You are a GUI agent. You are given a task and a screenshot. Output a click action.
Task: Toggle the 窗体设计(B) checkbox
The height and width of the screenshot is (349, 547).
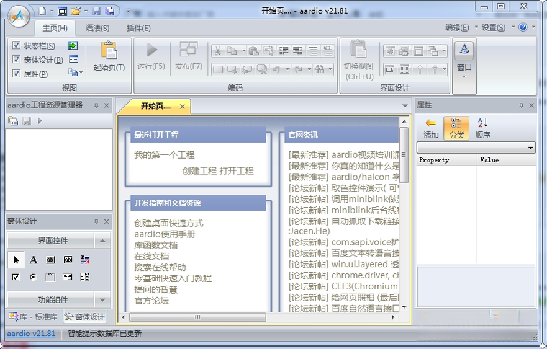coord(16,59)
